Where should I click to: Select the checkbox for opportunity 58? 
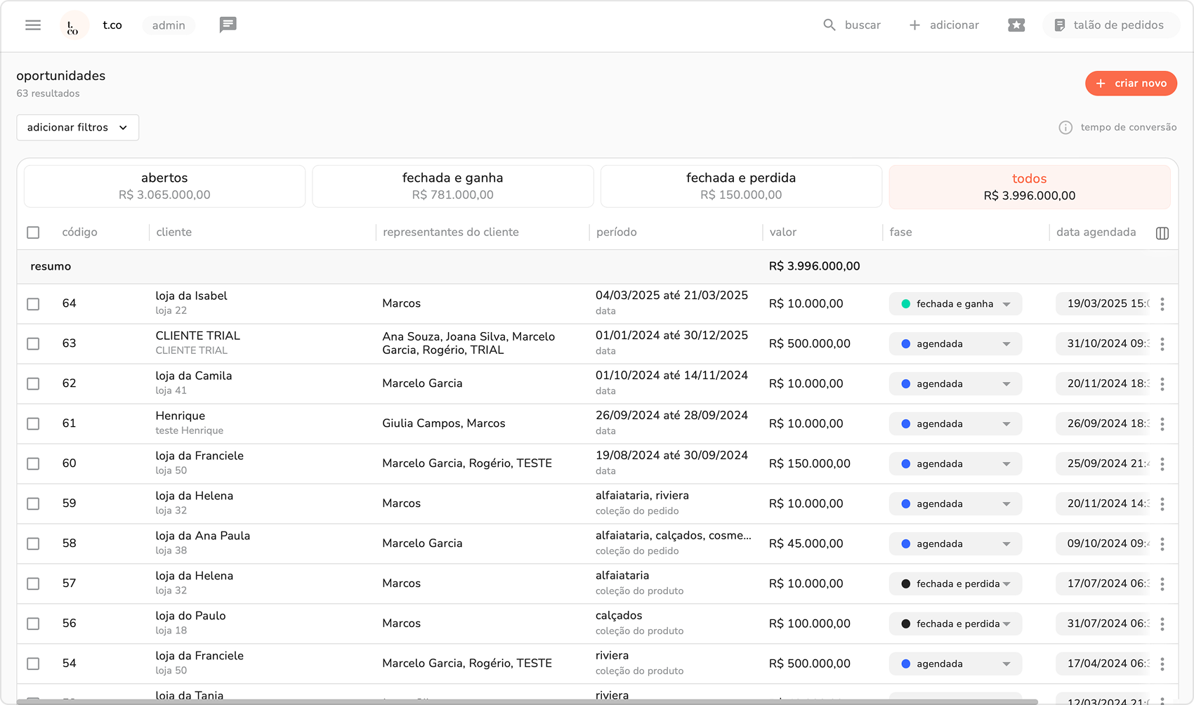[33, 544]
